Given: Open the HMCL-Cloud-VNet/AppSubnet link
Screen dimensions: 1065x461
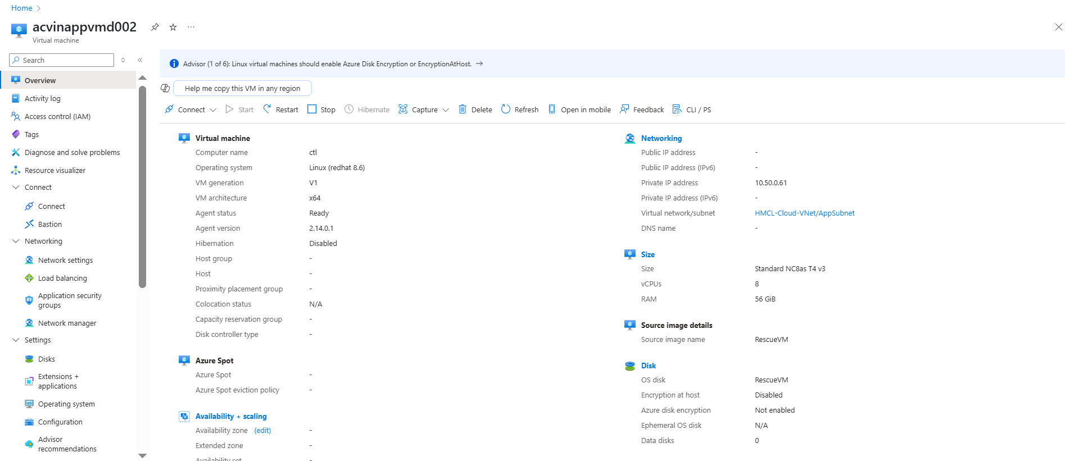Looking at the screenshot, I should [804, 213].
